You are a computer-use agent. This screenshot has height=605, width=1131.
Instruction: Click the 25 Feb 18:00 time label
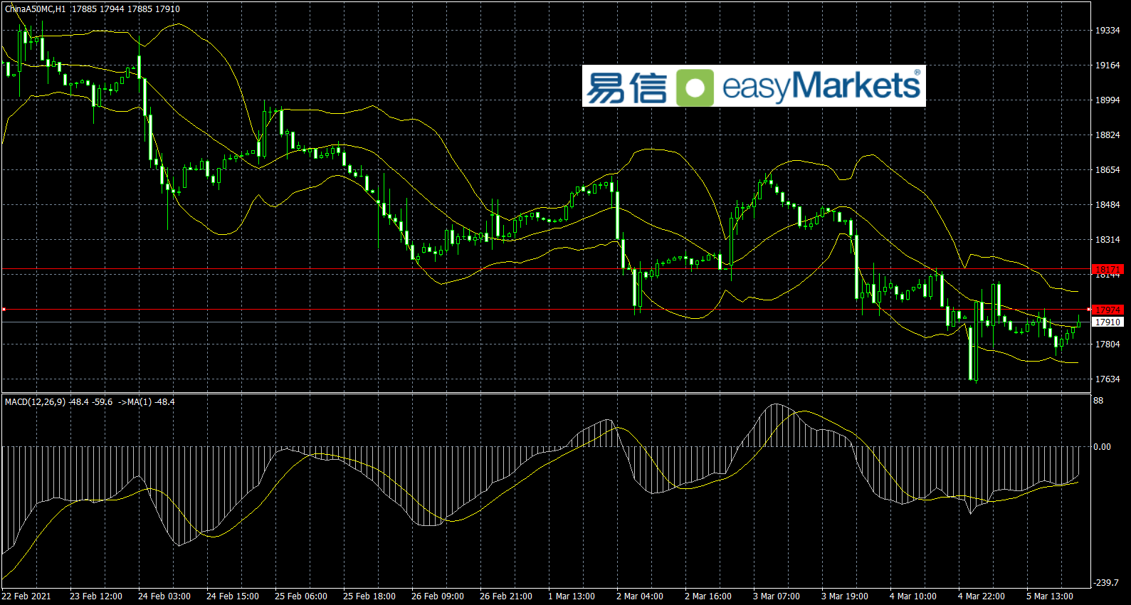(x=369, y=596)
